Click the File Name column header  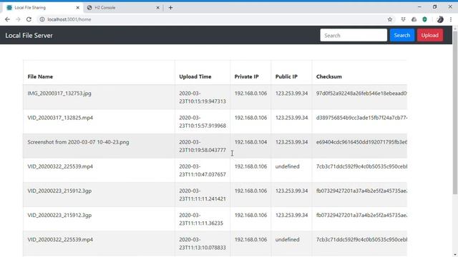coord(40,76)
